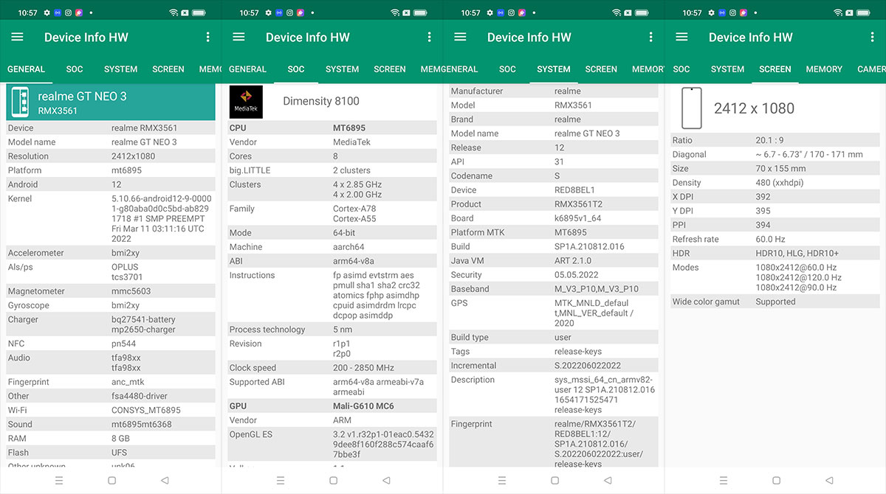Screen dimensions: 886x494
Task: Tap the MediaTek logo beside Dimensity 8100
Action: coord(246,102)
